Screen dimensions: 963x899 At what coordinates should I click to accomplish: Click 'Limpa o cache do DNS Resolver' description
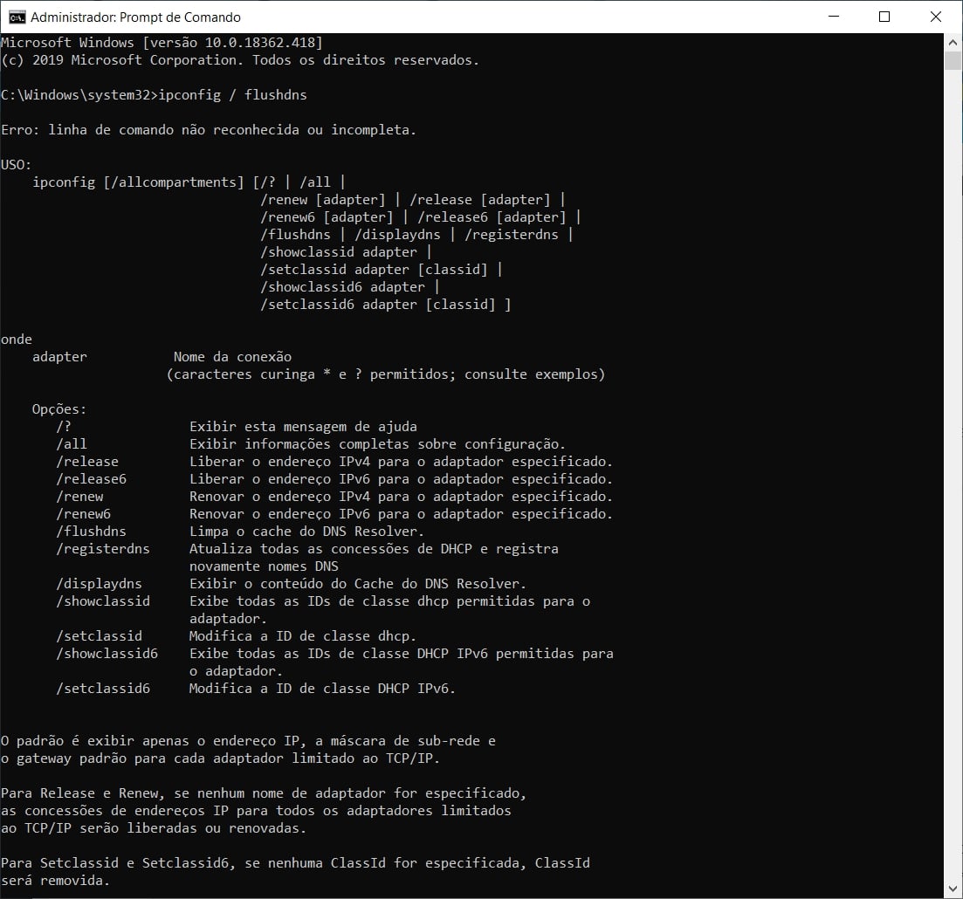306,531
